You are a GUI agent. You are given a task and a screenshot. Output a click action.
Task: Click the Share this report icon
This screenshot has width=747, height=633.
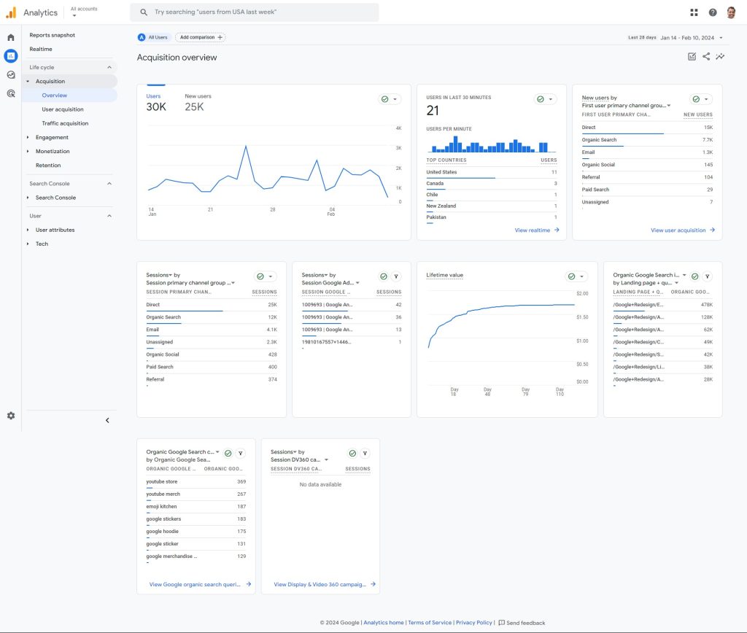706,57
